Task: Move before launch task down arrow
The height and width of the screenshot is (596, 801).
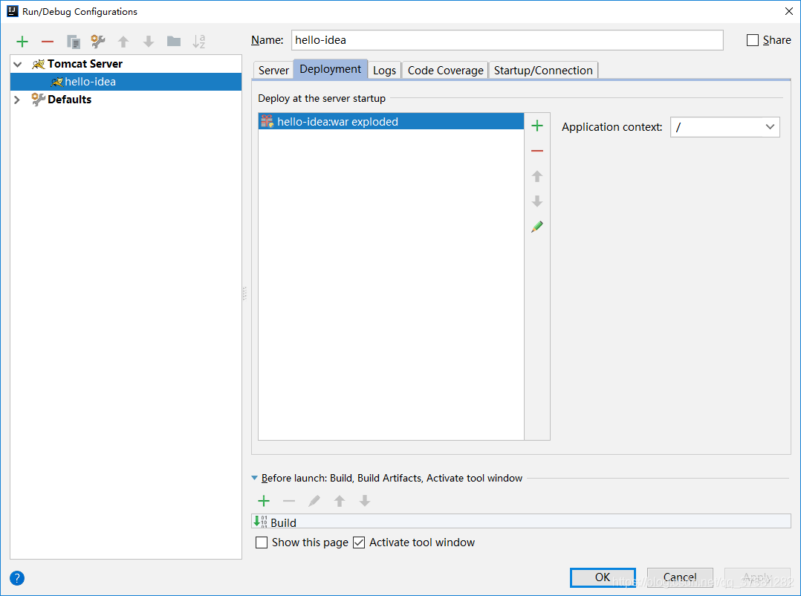Action: coord(365,501)
